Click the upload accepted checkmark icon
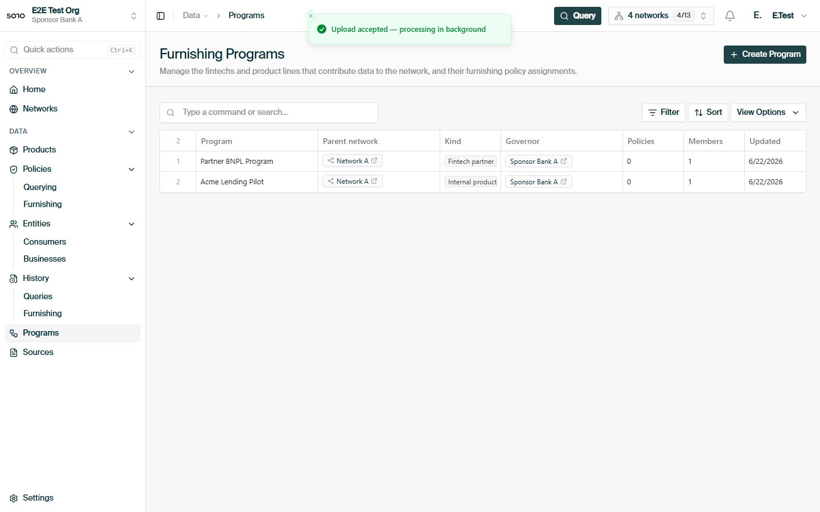This screenshot has height=512, width=820. coord(322,29)
